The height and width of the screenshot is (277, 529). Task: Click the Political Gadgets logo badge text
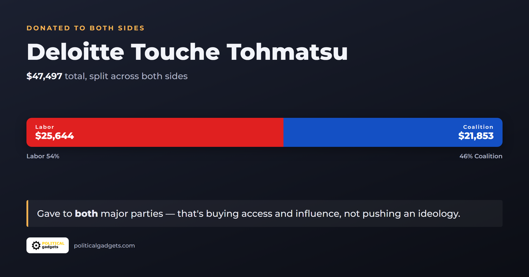[x=53, y=245]
